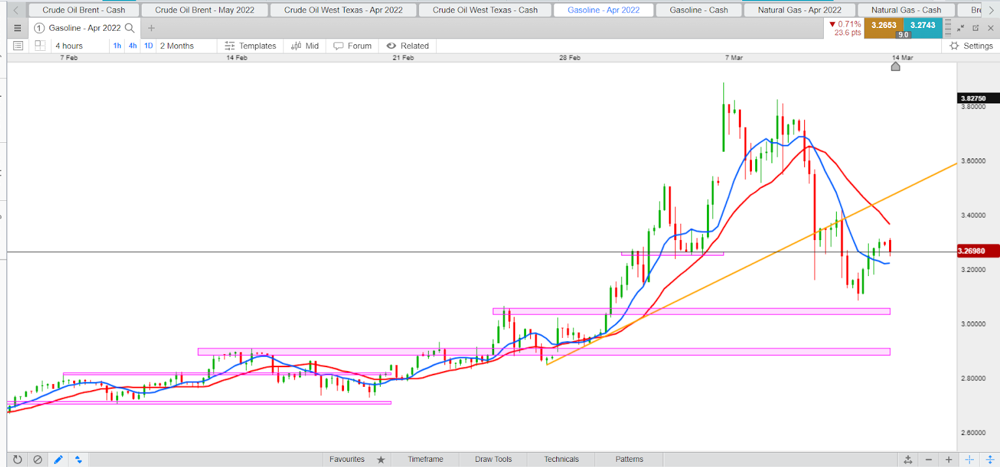Click the grey marker under 14 Mar on timeline
The height and width of the screenshot is (467, 1000).
click(896, 67)
